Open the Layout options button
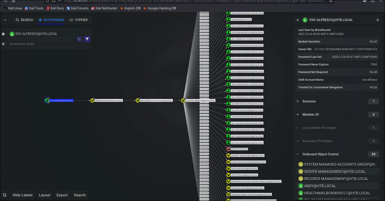 tap(44, 195)
